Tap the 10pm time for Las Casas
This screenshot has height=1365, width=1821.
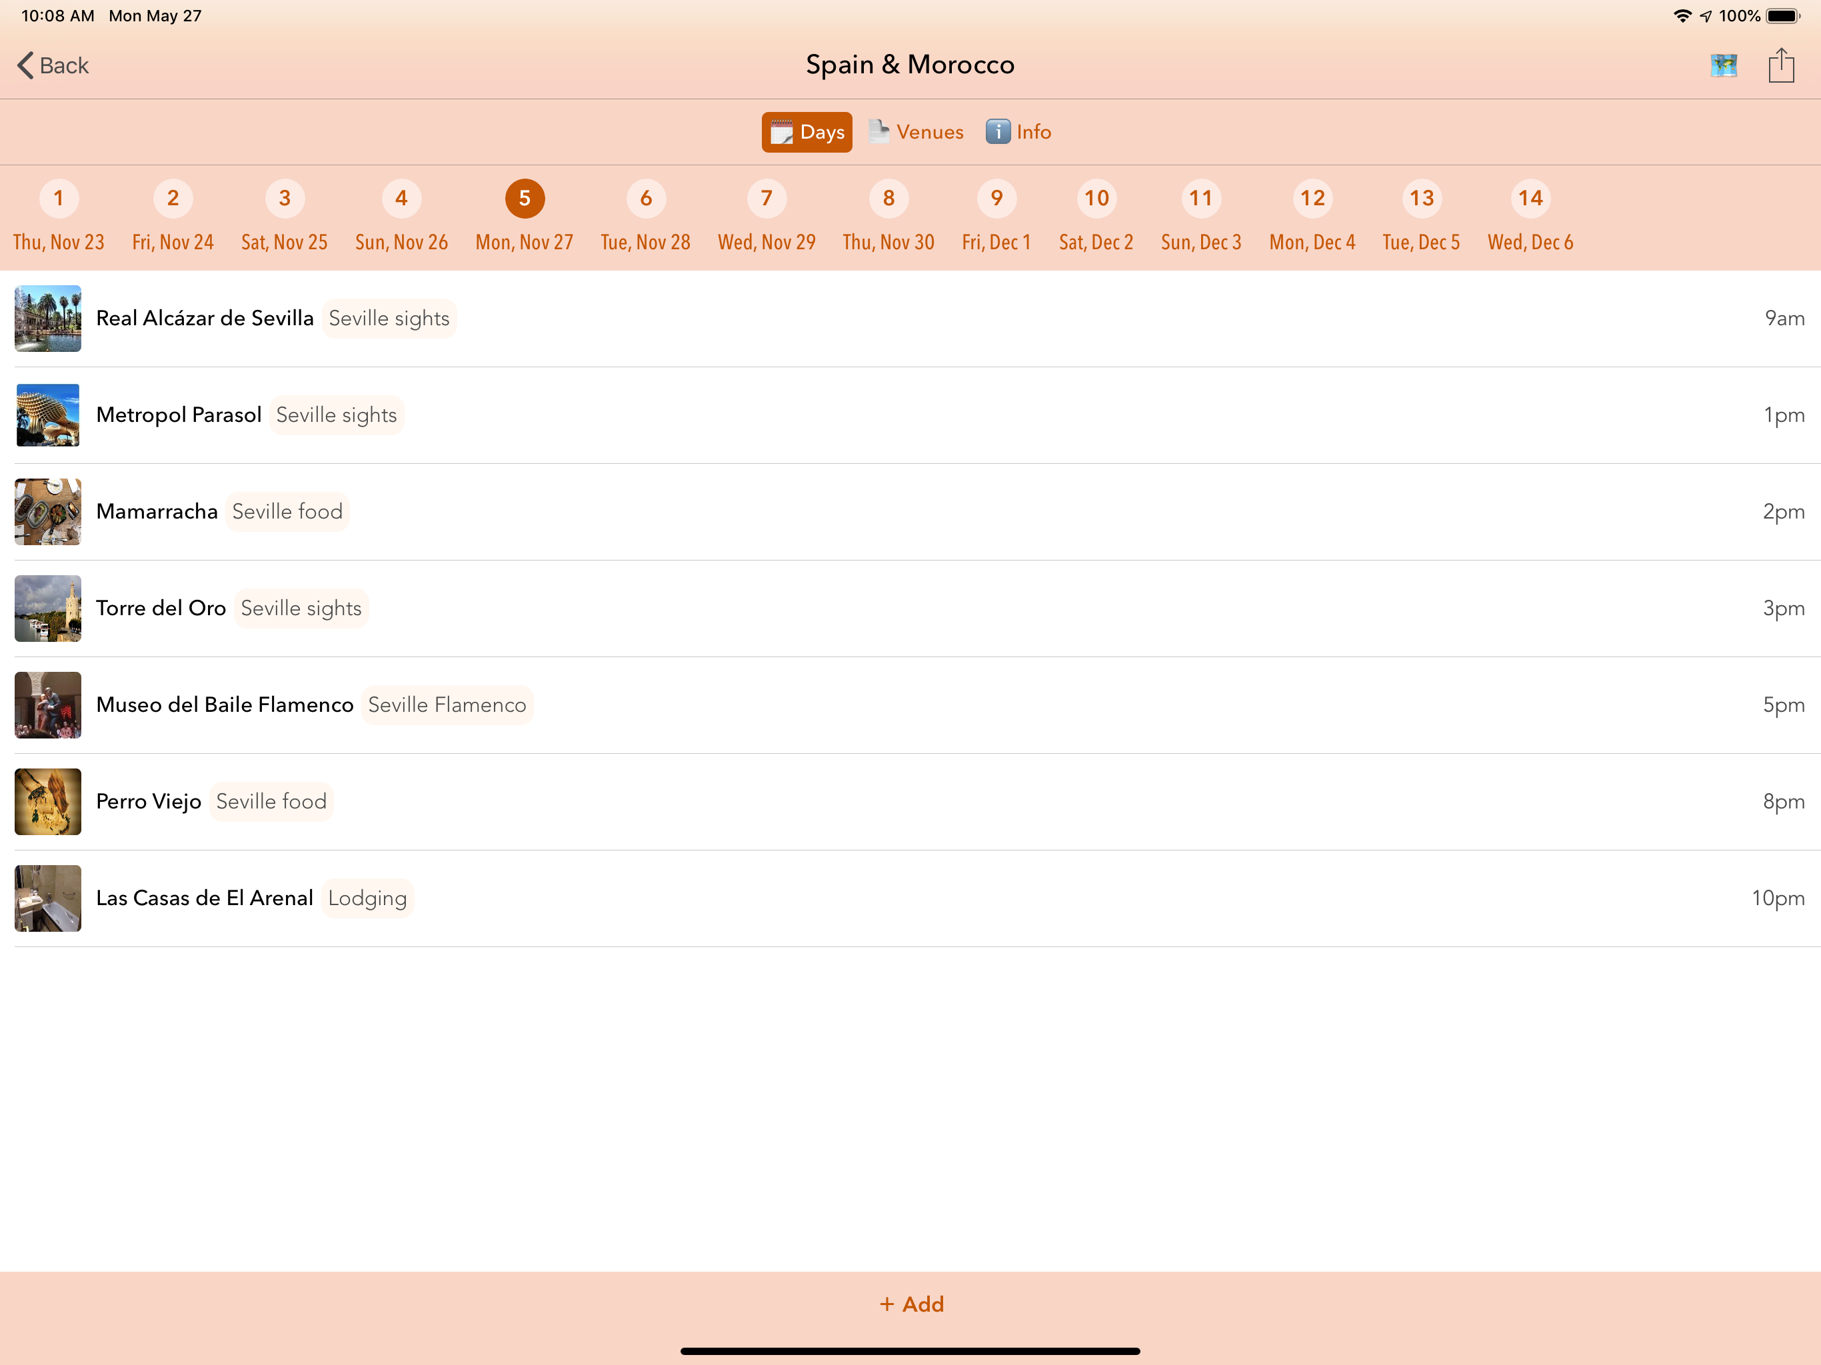(1776, 898)
